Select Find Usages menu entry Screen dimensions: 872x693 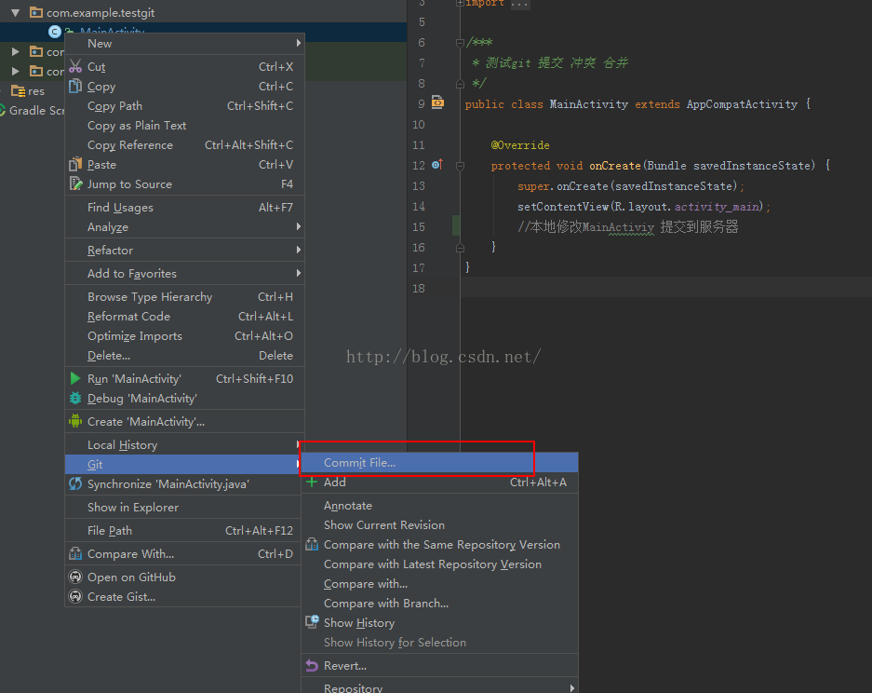[x=120, y=208]
